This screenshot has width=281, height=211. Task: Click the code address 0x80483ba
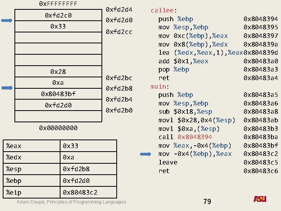pos(261,137)
